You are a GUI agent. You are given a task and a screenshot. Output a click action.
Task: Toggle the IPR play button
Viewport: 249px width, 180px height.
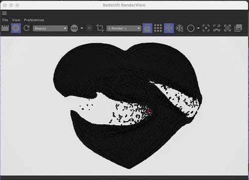coord(16,28)
